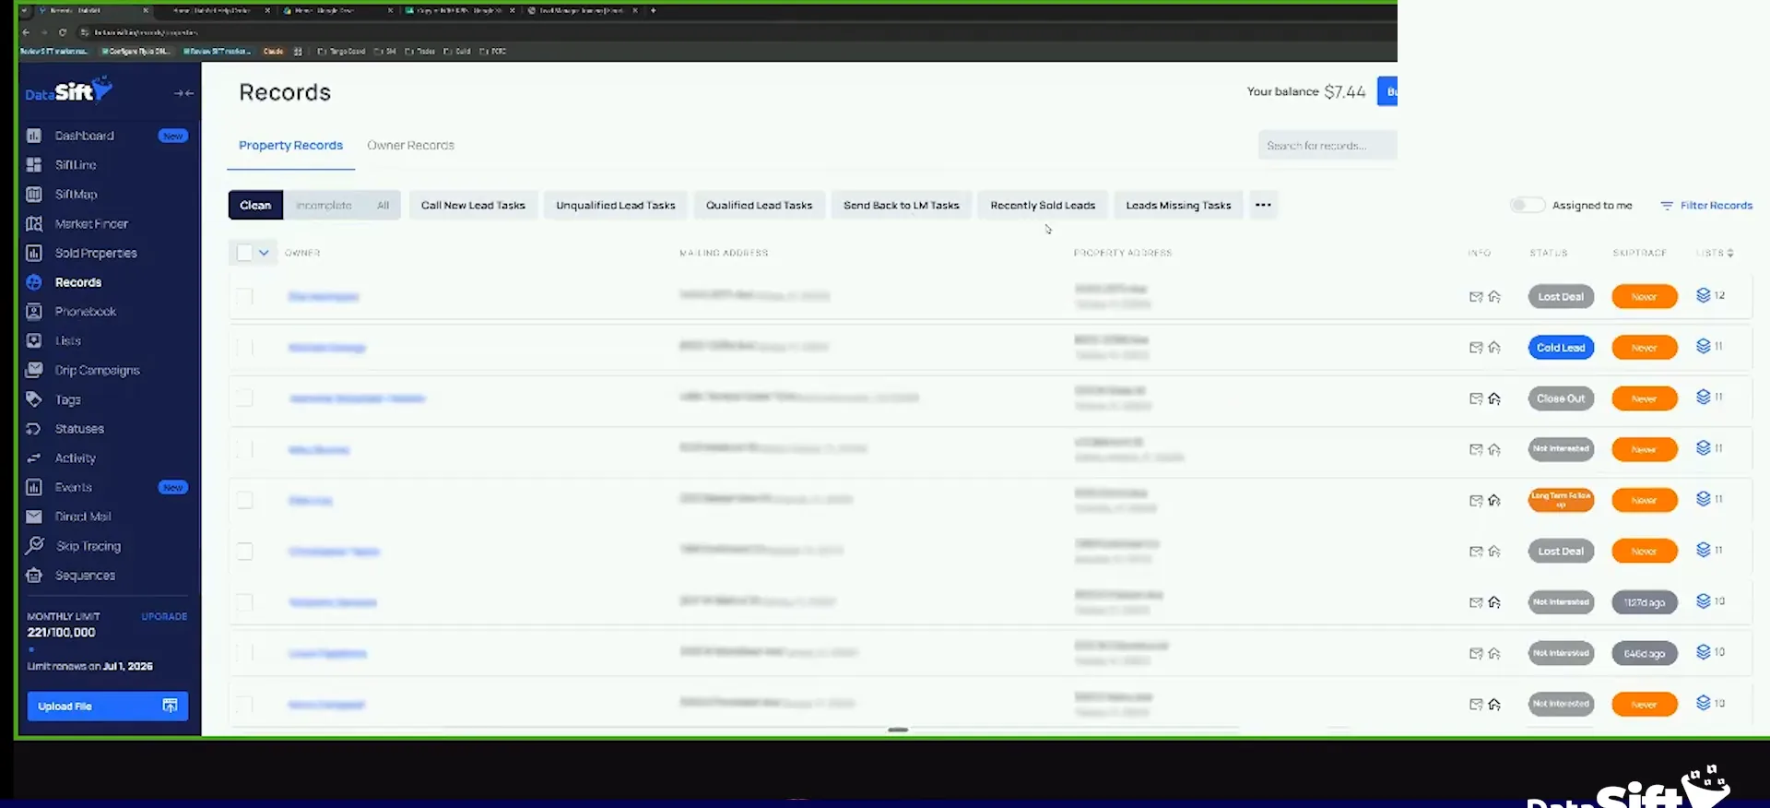Image resolution: width=1770 pixels, height=808 pixels.
Task: Open the SiftLine sidebar icon
Action: (34, 165)
